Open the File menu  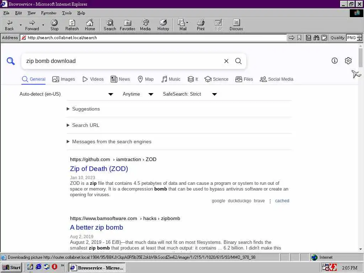click(x=6, y=13)
